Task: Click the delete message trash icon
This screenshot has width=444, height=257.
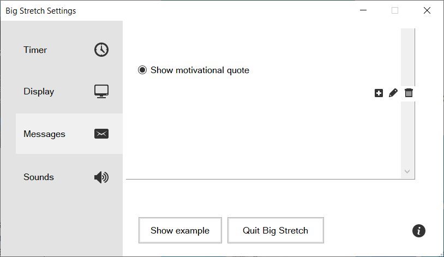Action: pyautogui.click(x=409, y=93)
